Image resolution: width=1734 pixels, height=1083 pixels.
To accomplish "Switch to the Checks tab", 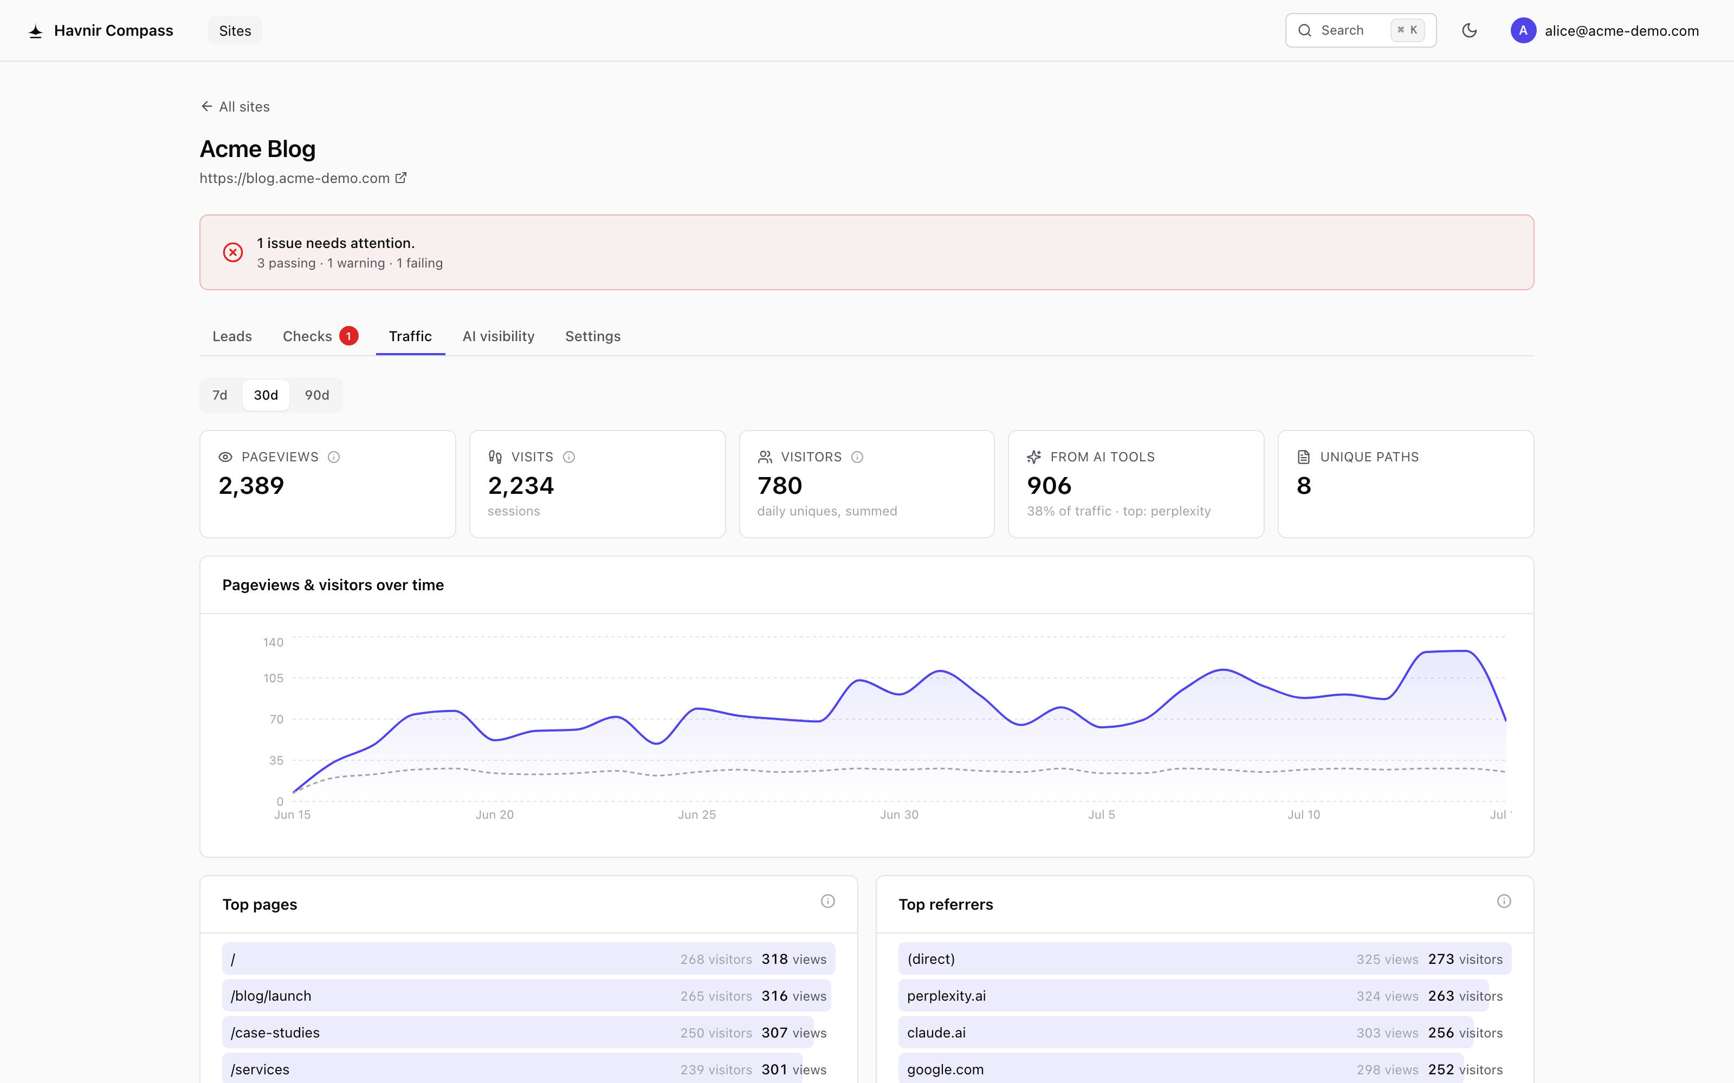I will pyautogui.click(x=320, y=336).
